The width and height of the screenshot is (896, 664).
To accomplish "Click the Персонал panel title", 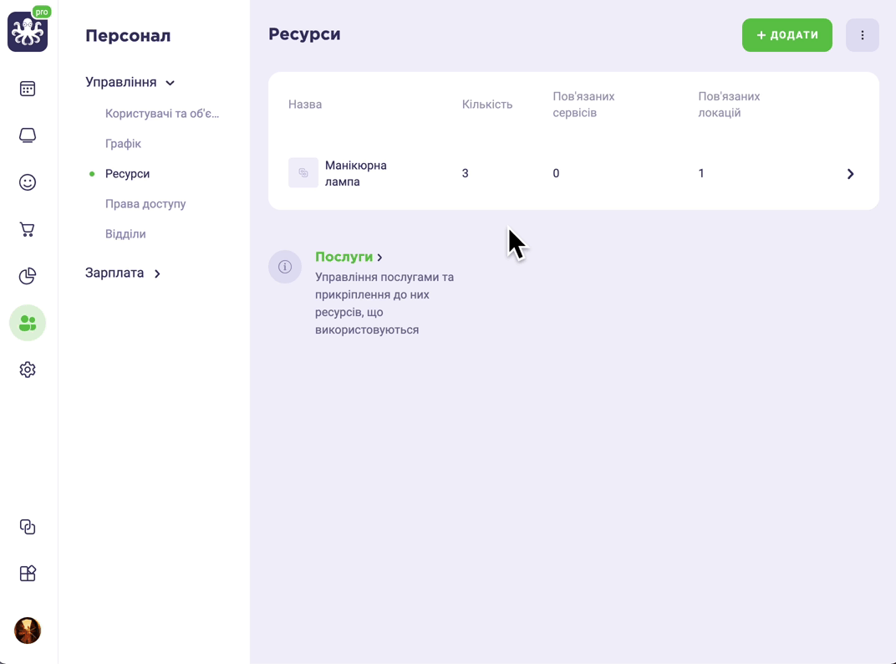I will (x=128, y=35).
